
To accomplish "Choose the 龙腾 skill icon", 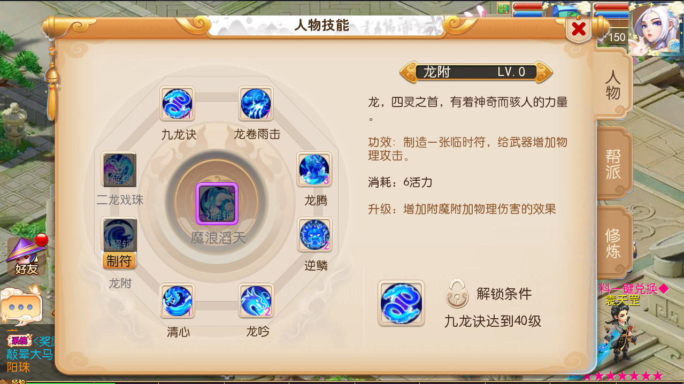I will [x=314, y=170].
